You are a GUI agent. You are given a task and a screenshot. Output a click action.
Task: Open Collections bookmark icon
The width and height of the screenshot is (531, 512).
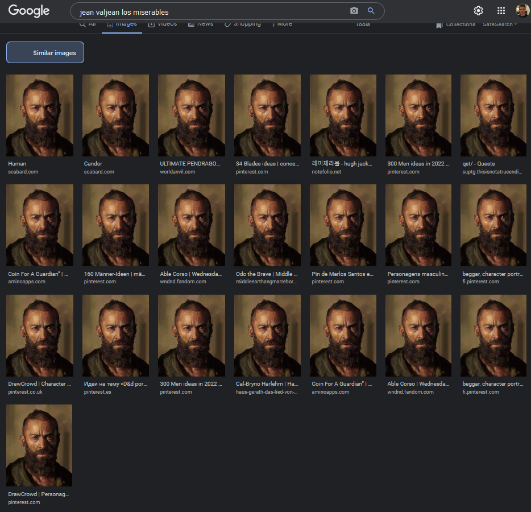pos(439,25)
